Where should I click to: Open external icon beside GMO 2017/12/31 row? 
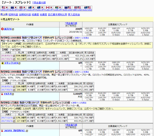coord(14,118)
